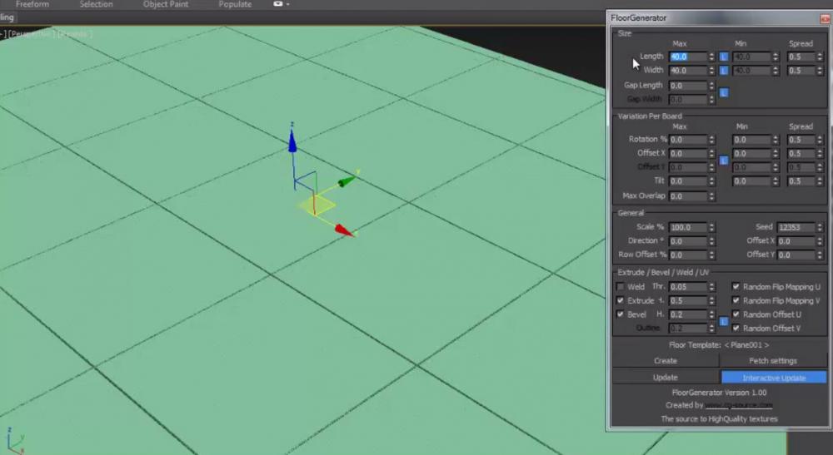
Task: Turn off Interactive Update toggle button
Action: [x=774, y=378]
